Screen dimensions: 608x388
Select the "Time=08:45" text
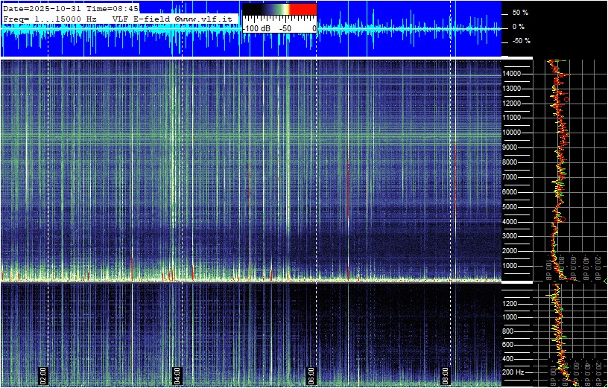click(112, 8)
